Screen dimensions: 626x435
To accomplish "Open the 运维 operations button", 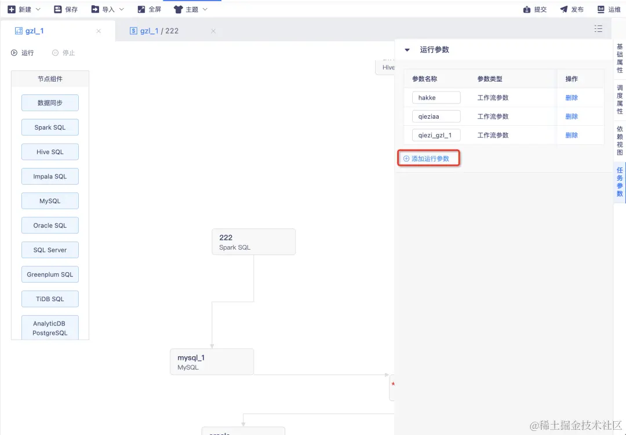I will click(609, 9).
